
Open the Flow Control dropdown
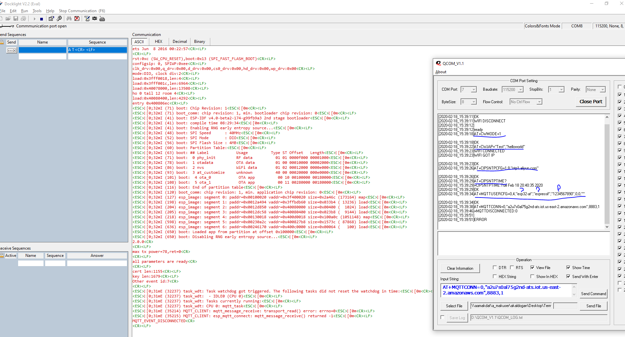pyautogui.click(x=539, y=102)
